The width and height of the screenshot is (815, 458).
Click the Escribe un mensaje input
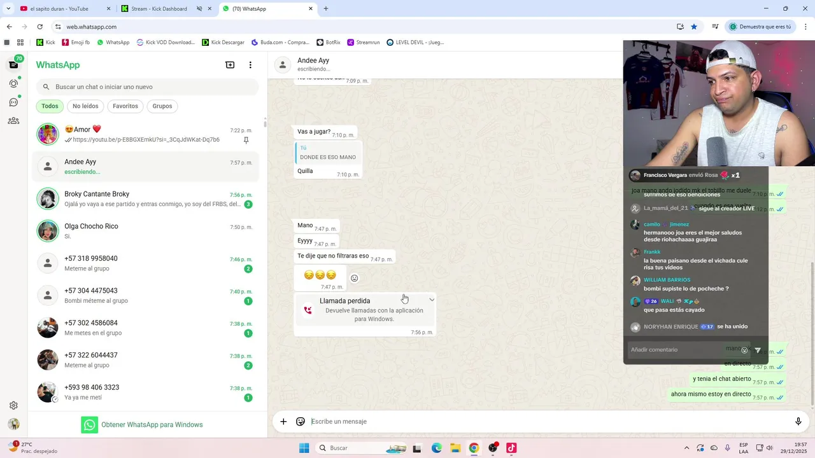548,421
